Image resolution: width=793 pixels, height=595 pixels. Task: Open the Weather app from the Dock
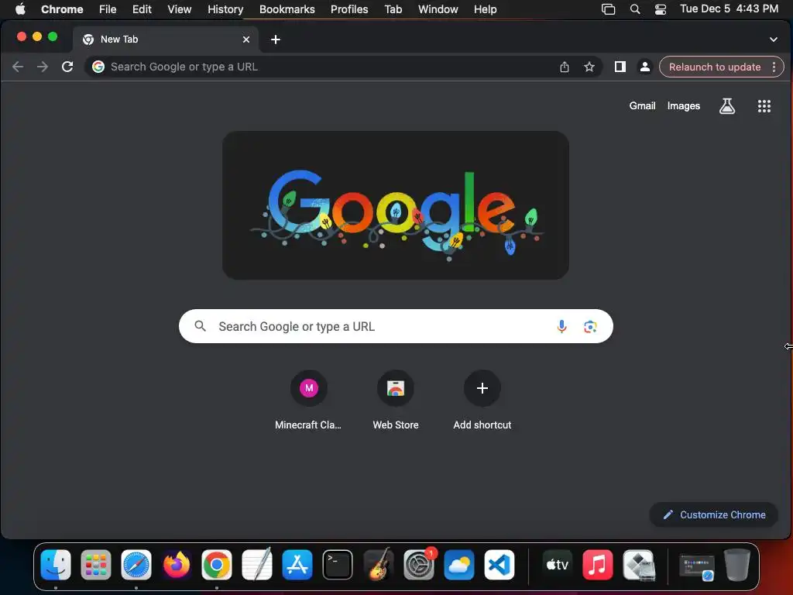pyautogui.click(x=458, y=565)
